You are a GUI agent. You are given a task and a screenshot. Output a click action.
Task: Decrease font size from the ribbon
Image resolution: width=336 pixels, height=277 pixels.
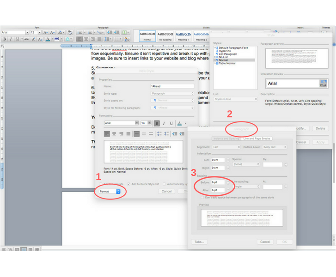click(52, 32)
